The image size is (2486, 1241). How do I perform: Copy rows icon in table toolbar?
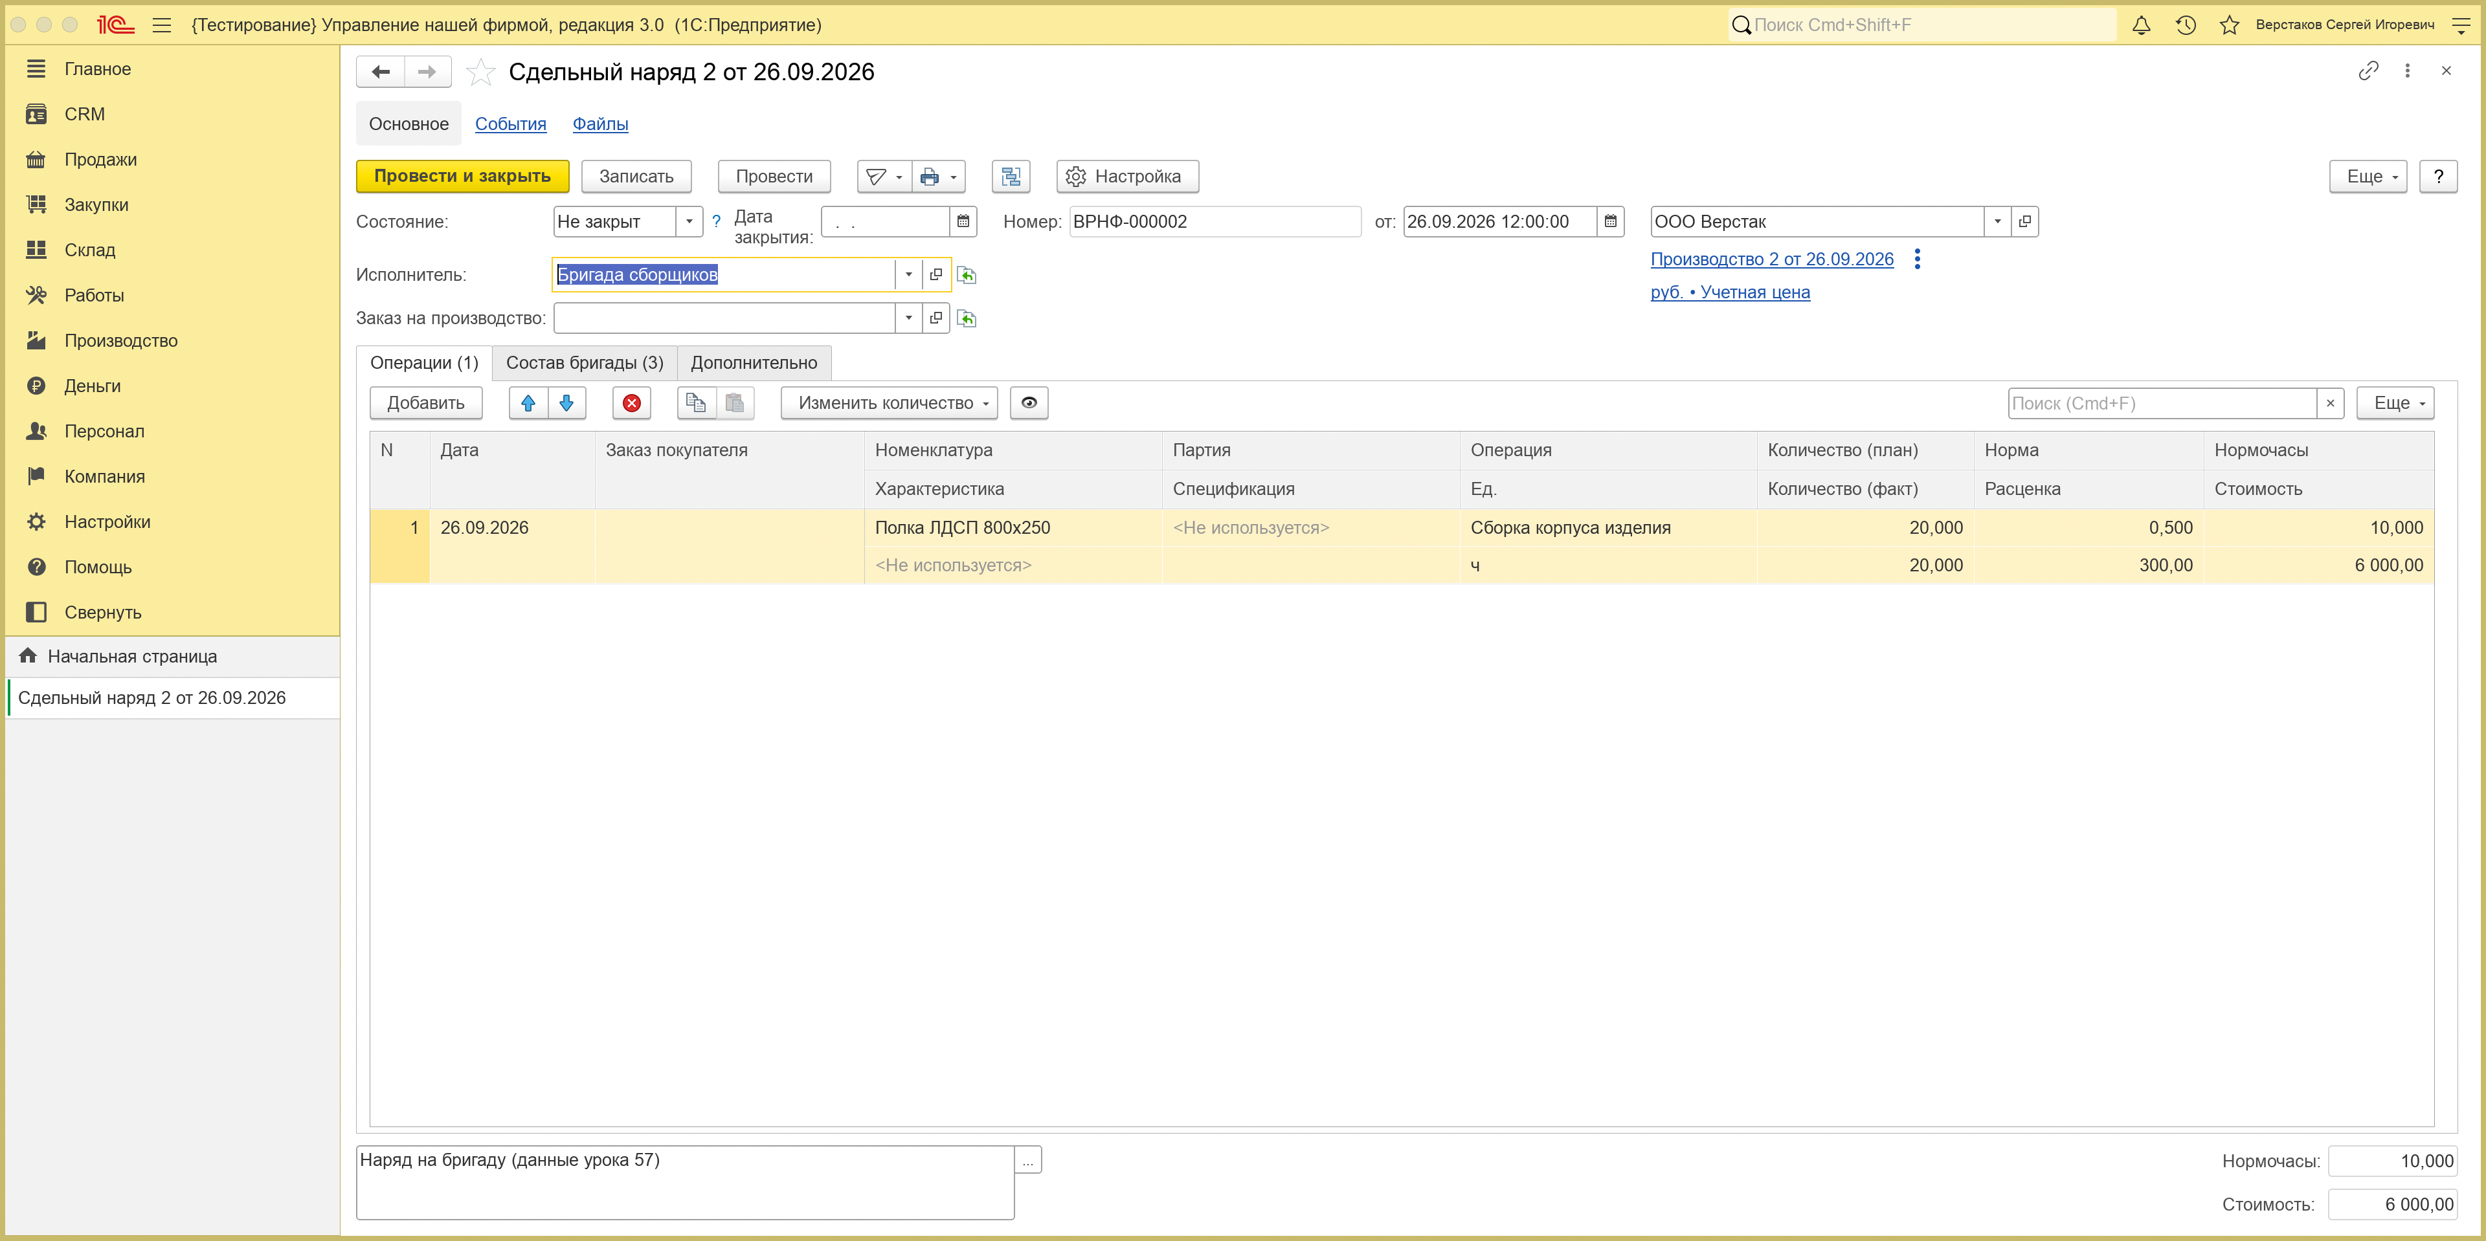696,403
